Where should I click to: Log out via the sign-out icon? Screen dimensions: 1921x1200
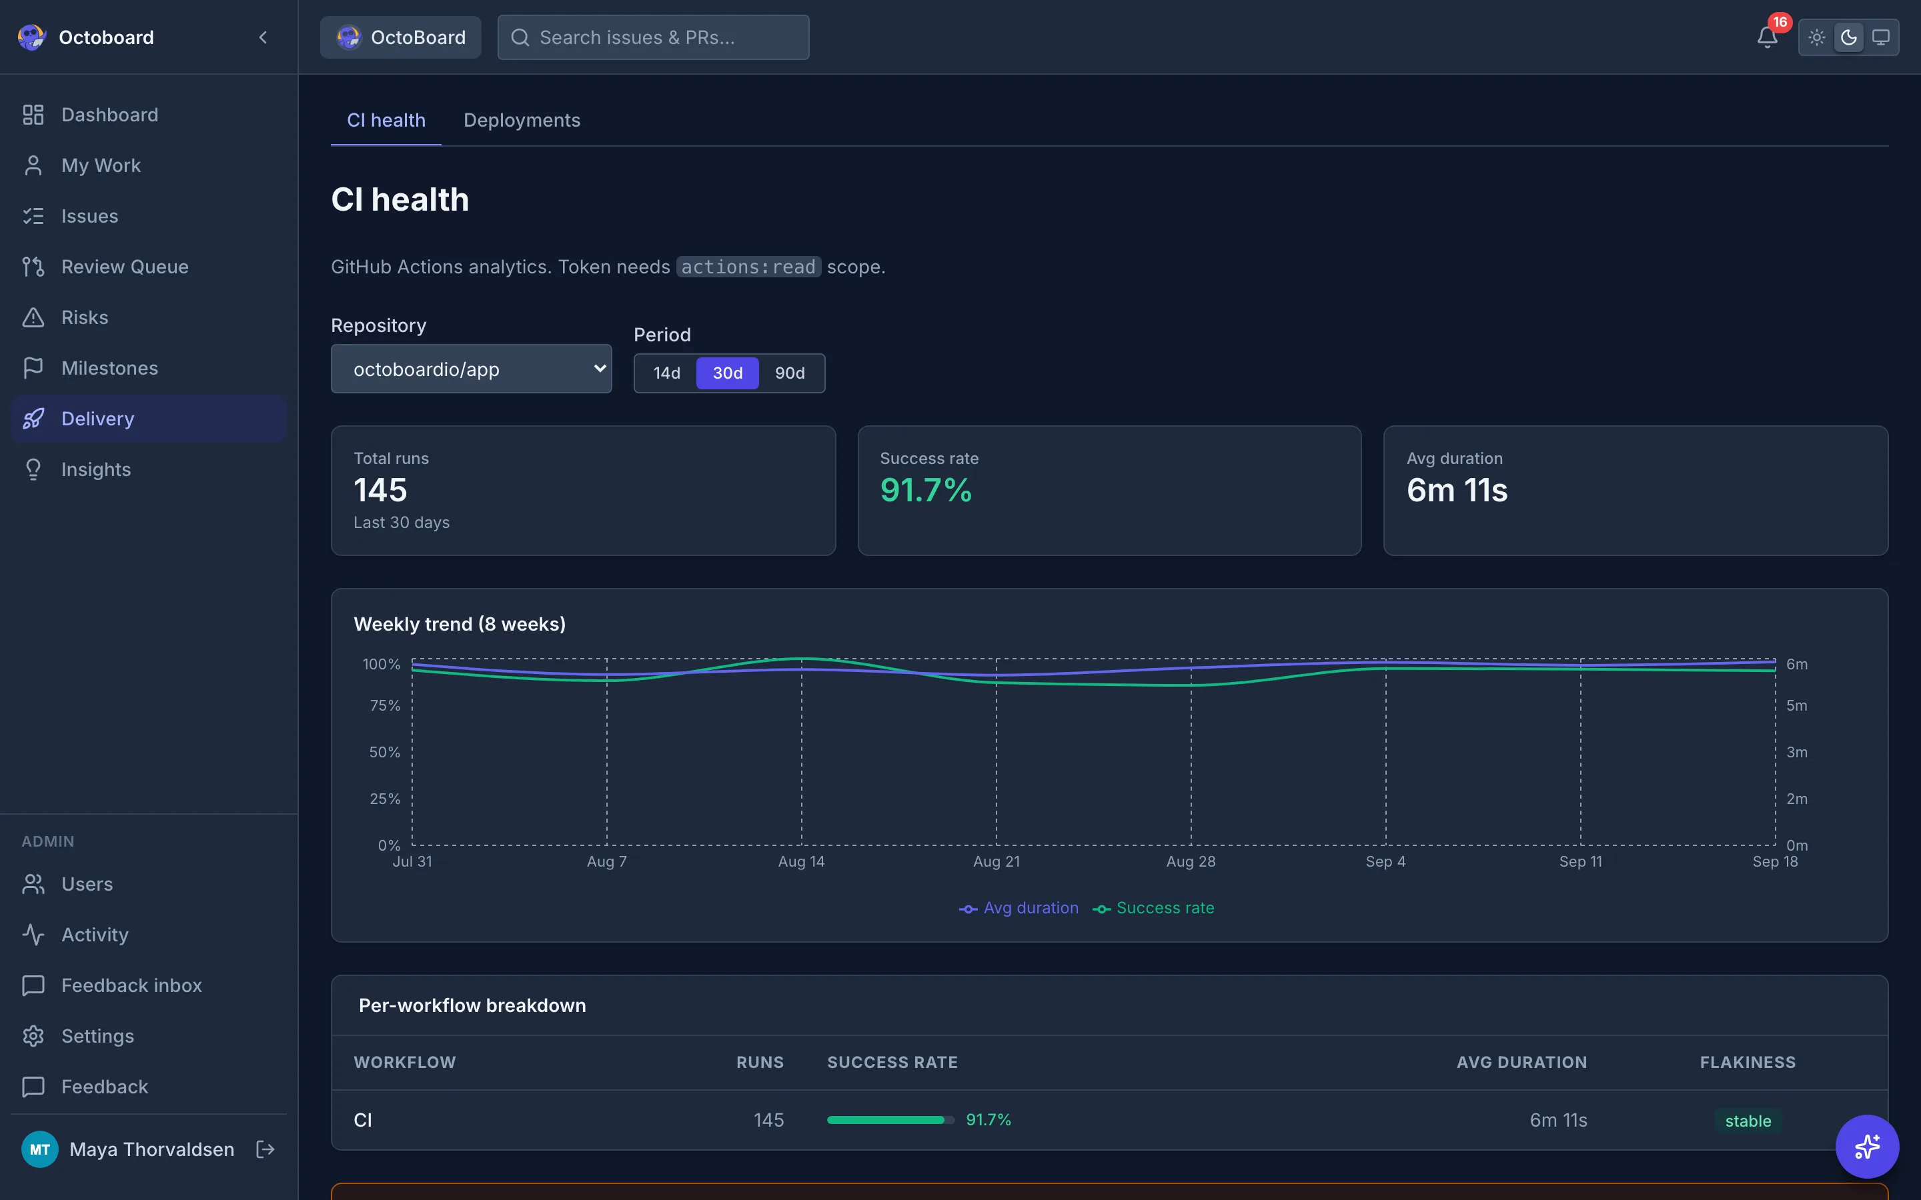pos(265,1149)
